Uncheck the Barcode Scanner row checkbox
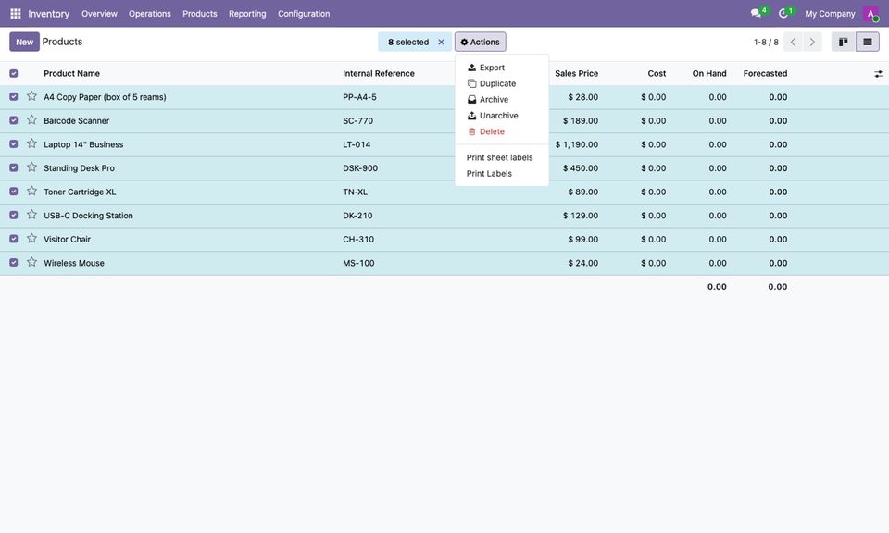 [14, 120]
